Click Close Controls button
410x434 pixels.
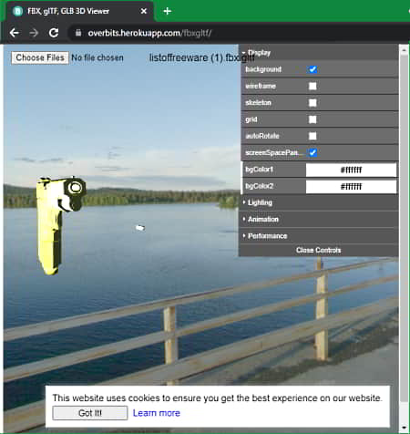click(319, 250)
